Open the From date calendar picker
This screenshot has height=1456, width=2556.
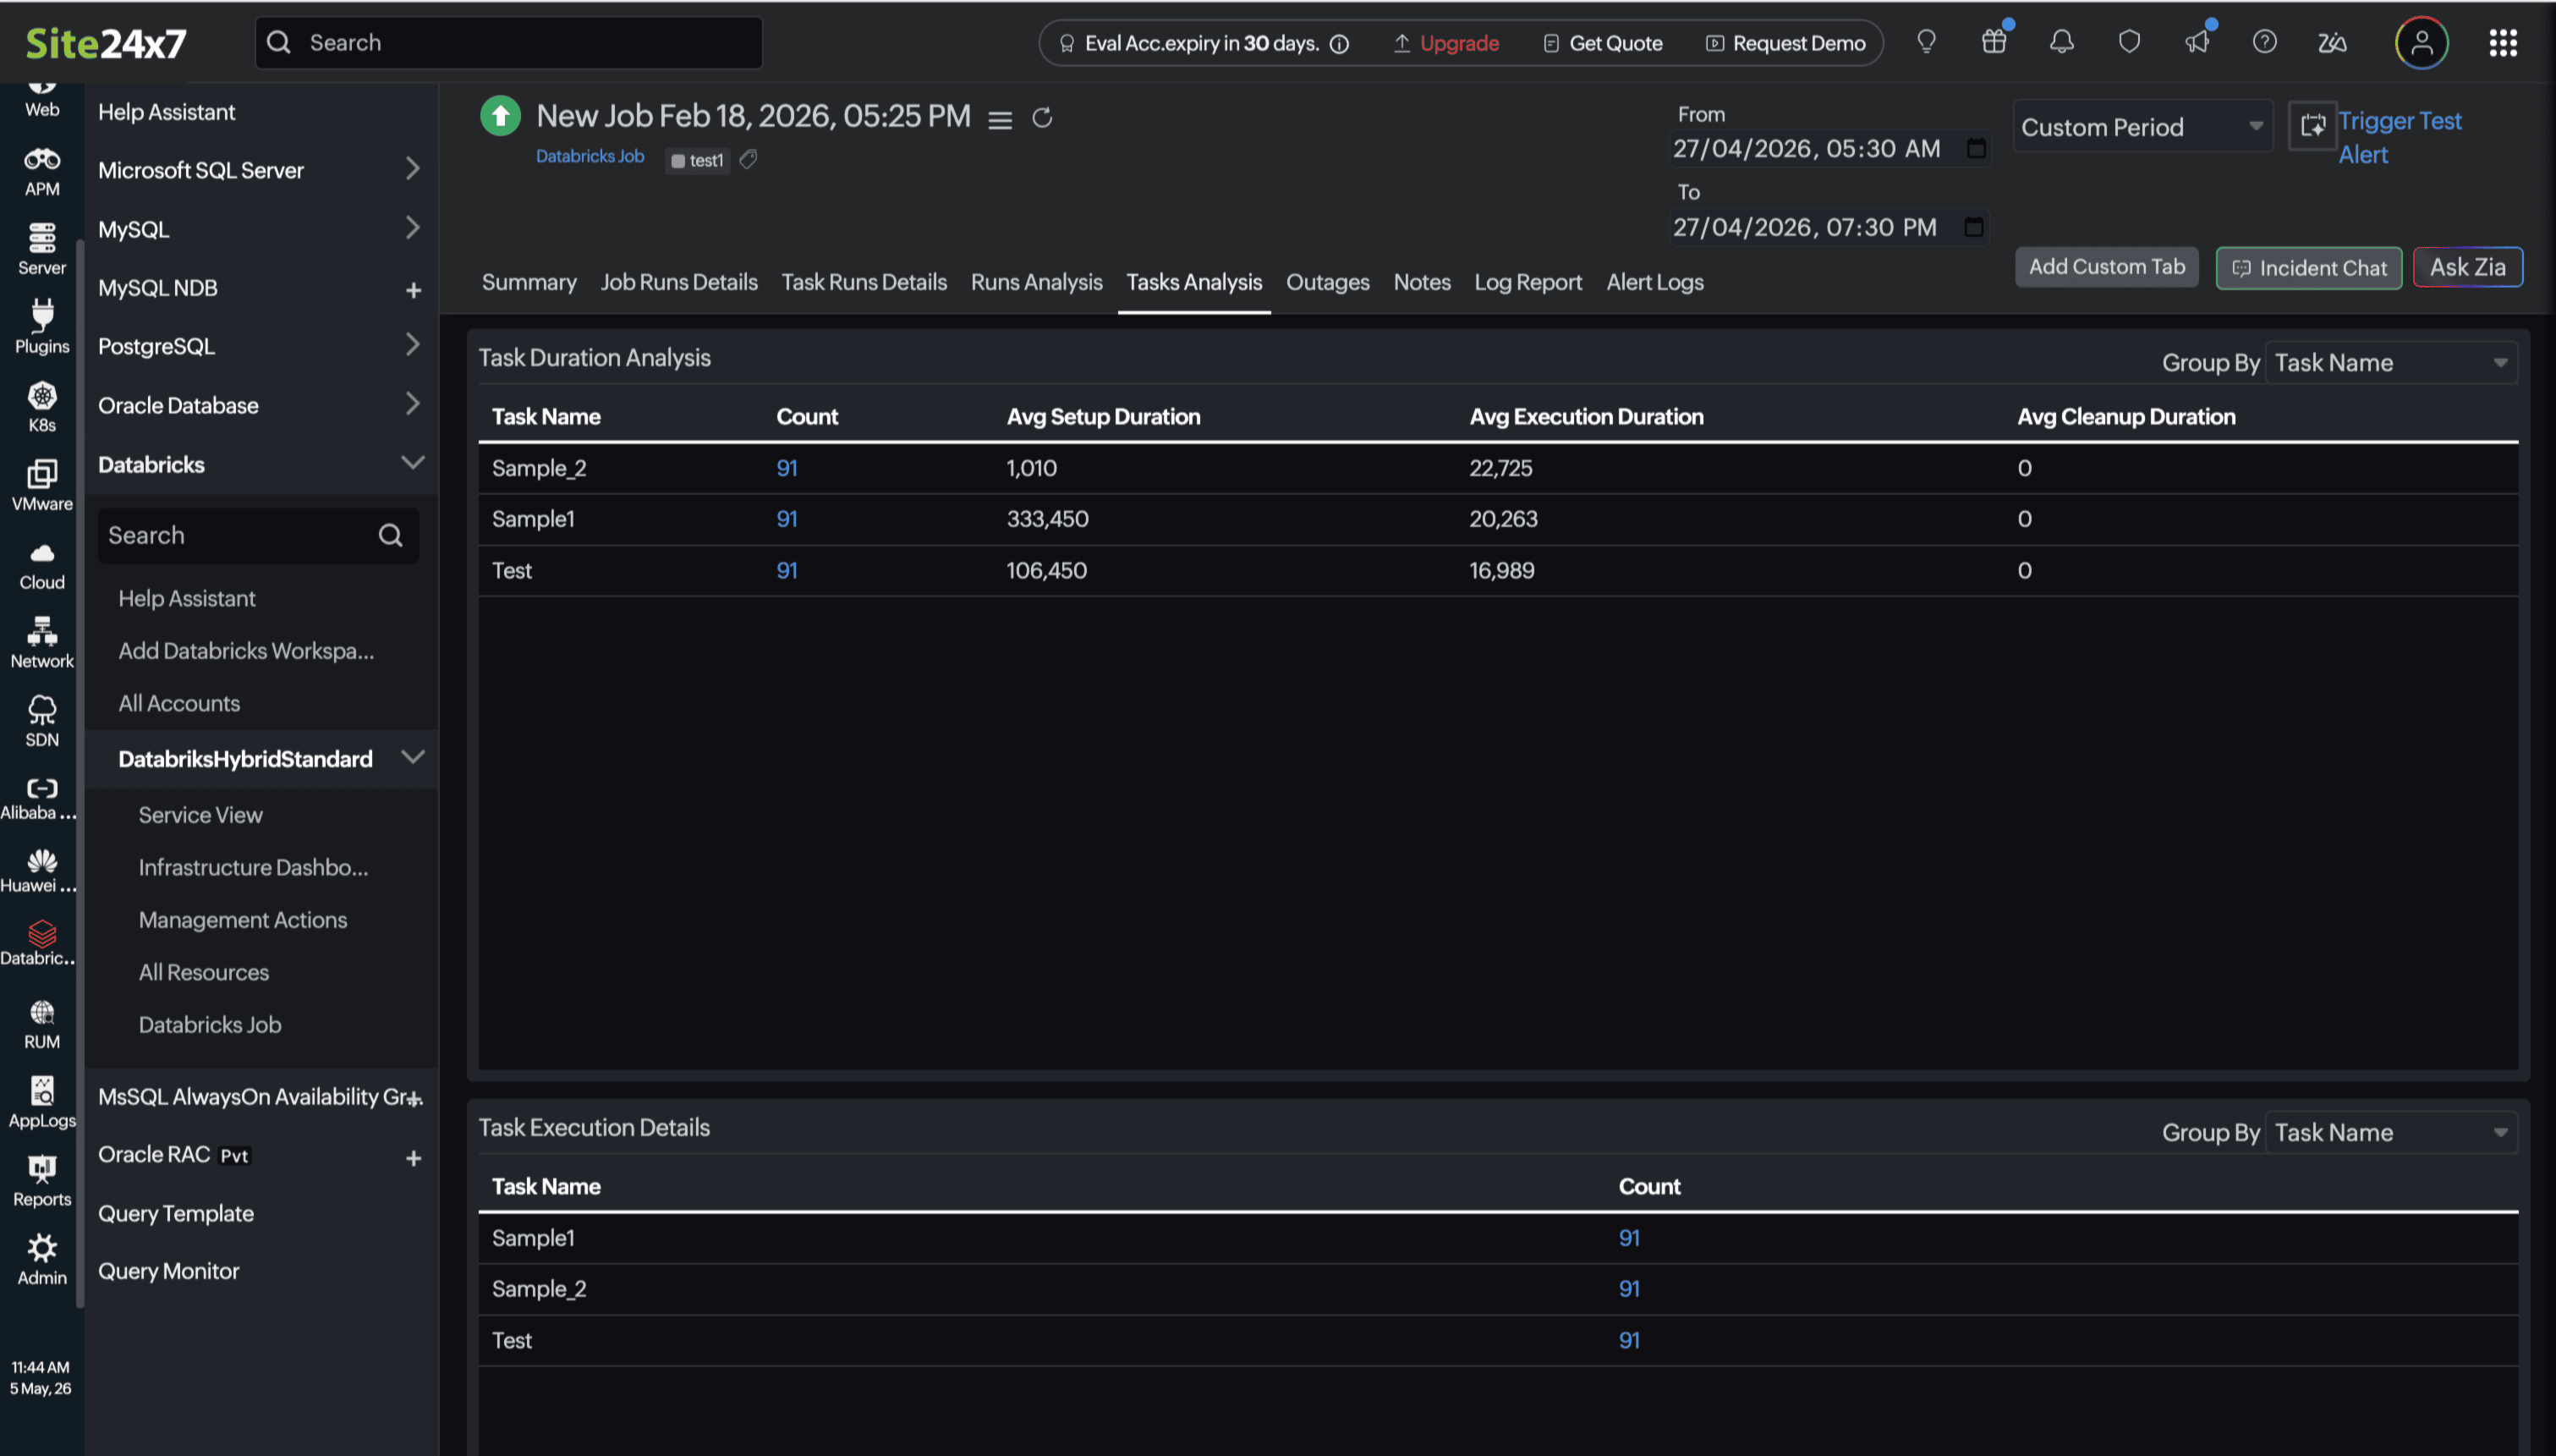[x=1975, y=148]
